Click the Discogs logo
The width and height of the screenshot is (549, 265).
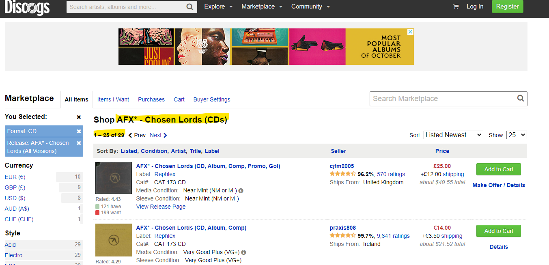click(27, 7)
